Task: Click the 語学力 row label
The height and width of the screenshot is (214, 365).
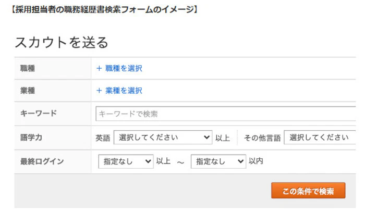Action: coord(31,137)
